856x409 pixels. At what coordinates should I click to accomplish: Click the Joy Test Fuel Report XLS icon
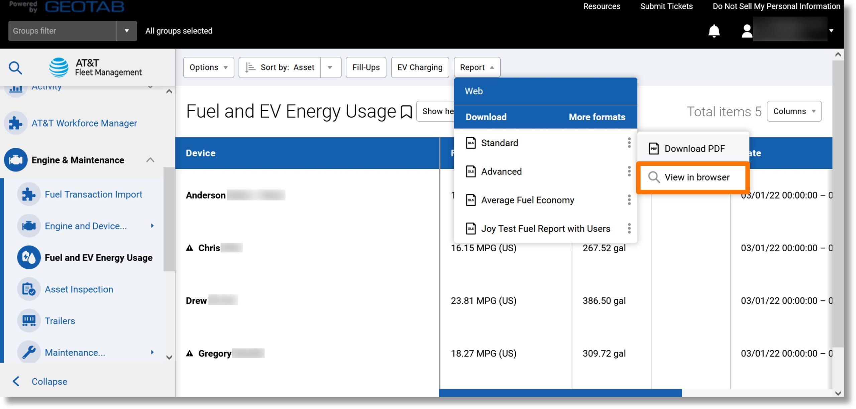tap(471, 229)
